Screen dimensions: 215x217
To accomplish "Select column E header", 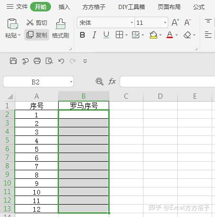I will [195, 96].
